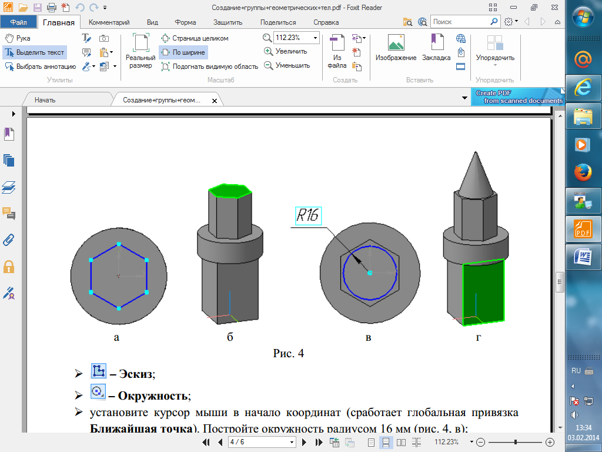Image resolution: width=602 pixels, height=452 pixels.
Task: Expand the create from multiple files dropdown
Action: coord(364,38)
